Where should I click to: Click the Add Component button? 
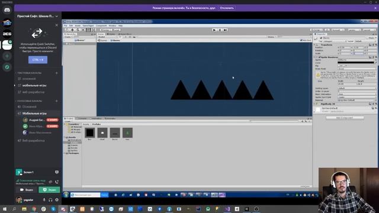pos(345,118)
